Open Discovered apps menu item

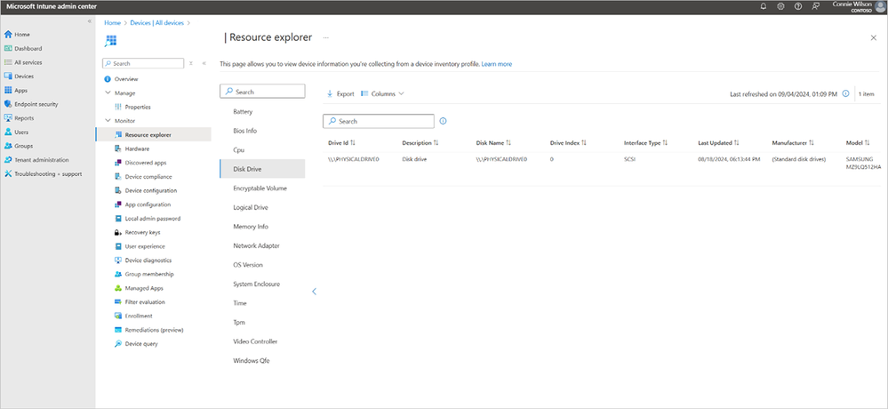click(x=146, y=163)
